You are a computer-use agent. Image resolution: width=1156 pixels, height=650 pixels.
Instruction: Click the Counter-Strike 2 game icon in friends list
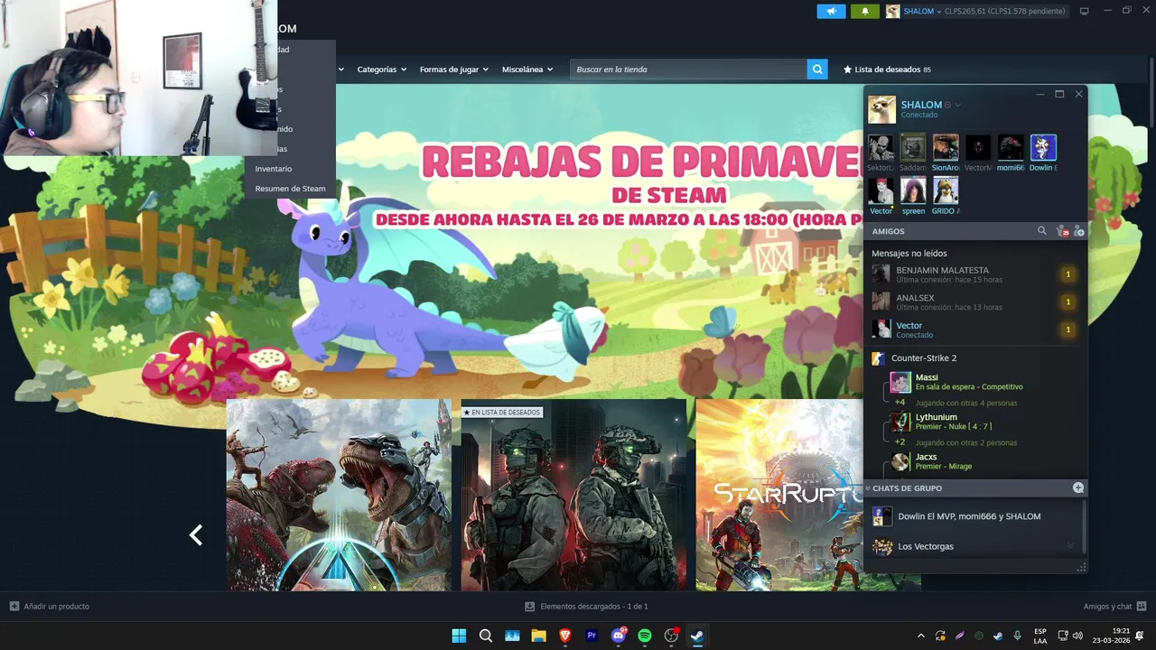[878, 358]
